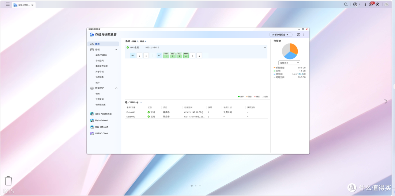Click the 145.4 thin volume size link
395x196 pixels.
coord(300,74)
